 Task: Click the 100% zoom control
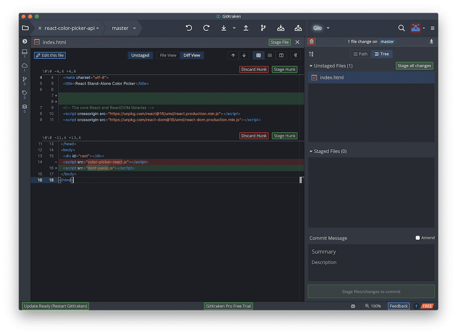(373, 306)
